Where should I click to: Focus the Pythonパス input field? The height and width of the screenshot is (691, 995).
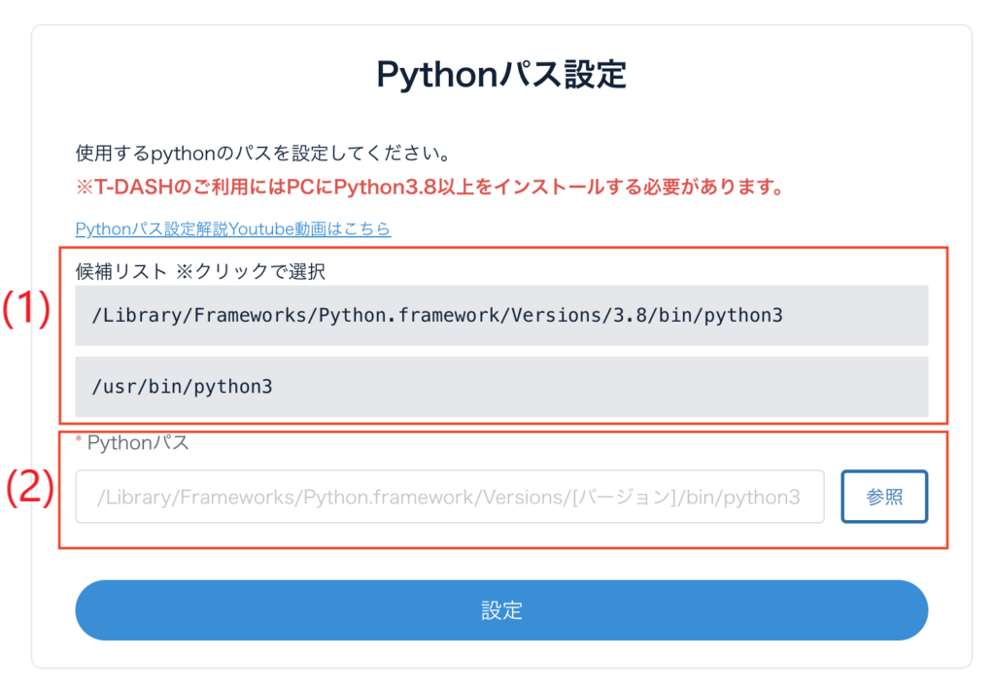[449, 498]
